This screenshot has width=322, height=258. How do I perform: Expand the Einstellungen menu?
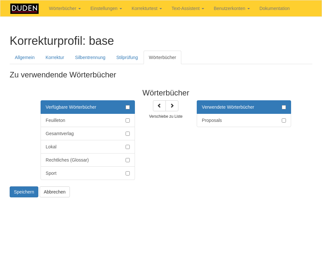(106, 8)
